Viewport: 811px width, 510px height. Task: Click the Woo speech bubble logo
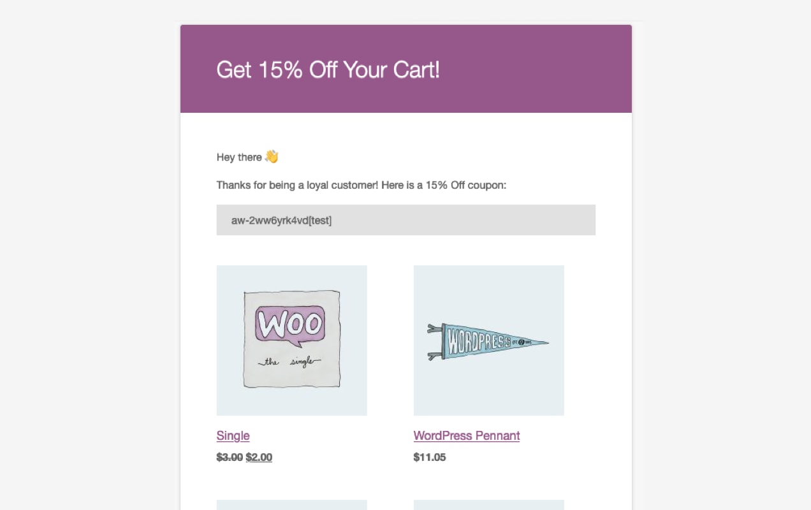291,324
